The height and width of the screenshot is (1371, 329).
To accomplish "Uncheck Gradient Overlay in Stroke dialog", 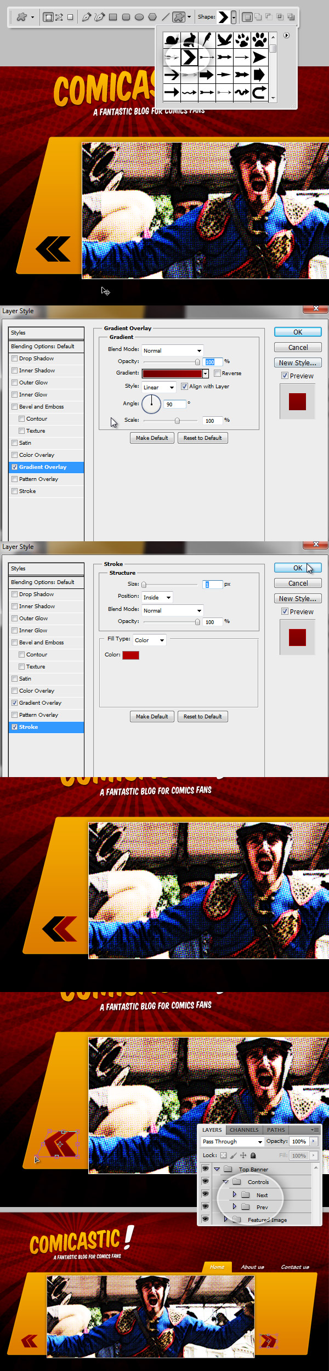I will tap(15, 703).
